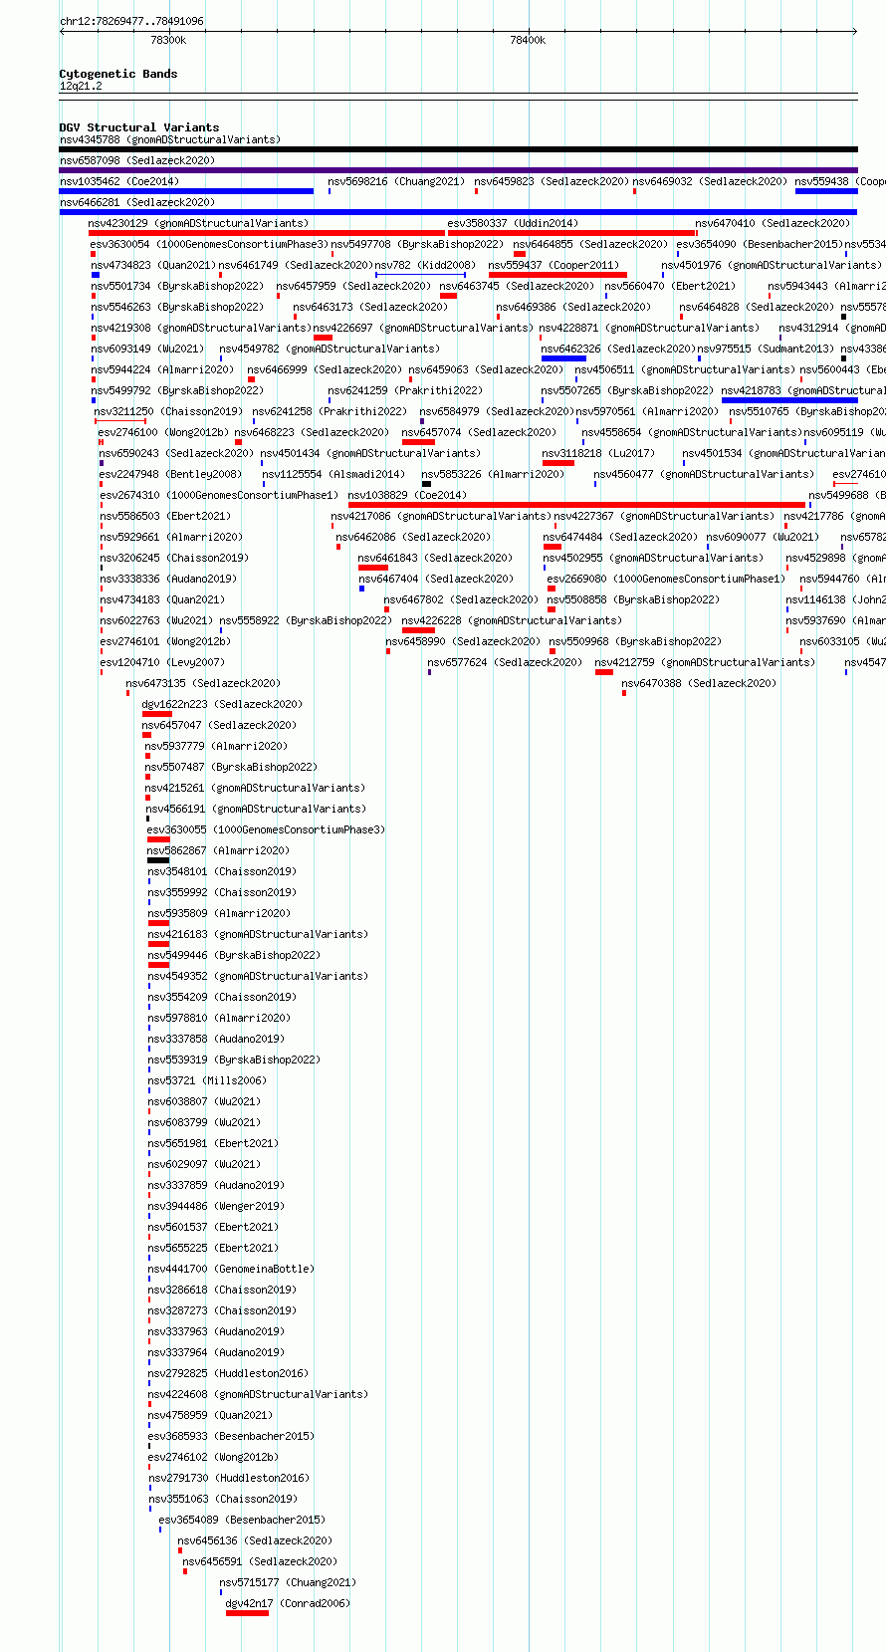
Task: Select the nsv4734183 (Quan2021) label
Action: 162,599
